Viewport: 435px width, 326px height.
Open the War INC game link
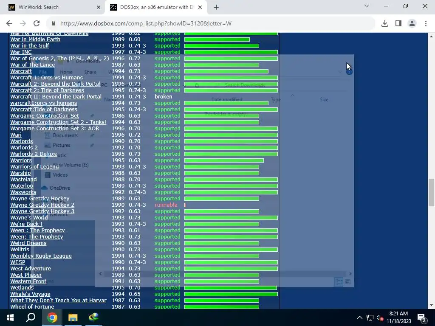click(21, 52)
